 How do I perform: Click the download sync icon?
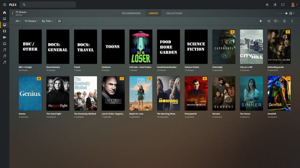point(284,21)
